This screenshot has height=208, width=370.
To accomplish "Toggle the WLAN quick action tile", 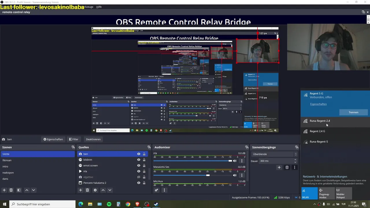I will (x=309, y=193).
